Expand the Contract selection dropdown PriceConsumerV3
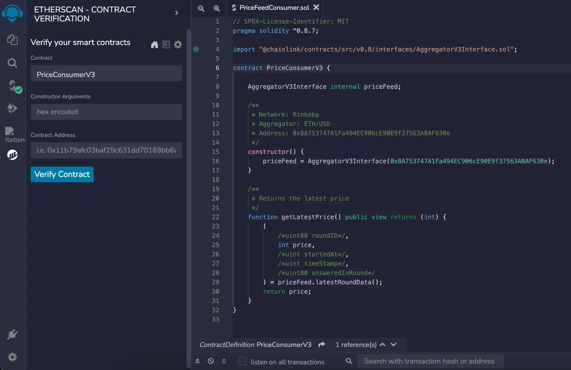 (x=106, y=75)
